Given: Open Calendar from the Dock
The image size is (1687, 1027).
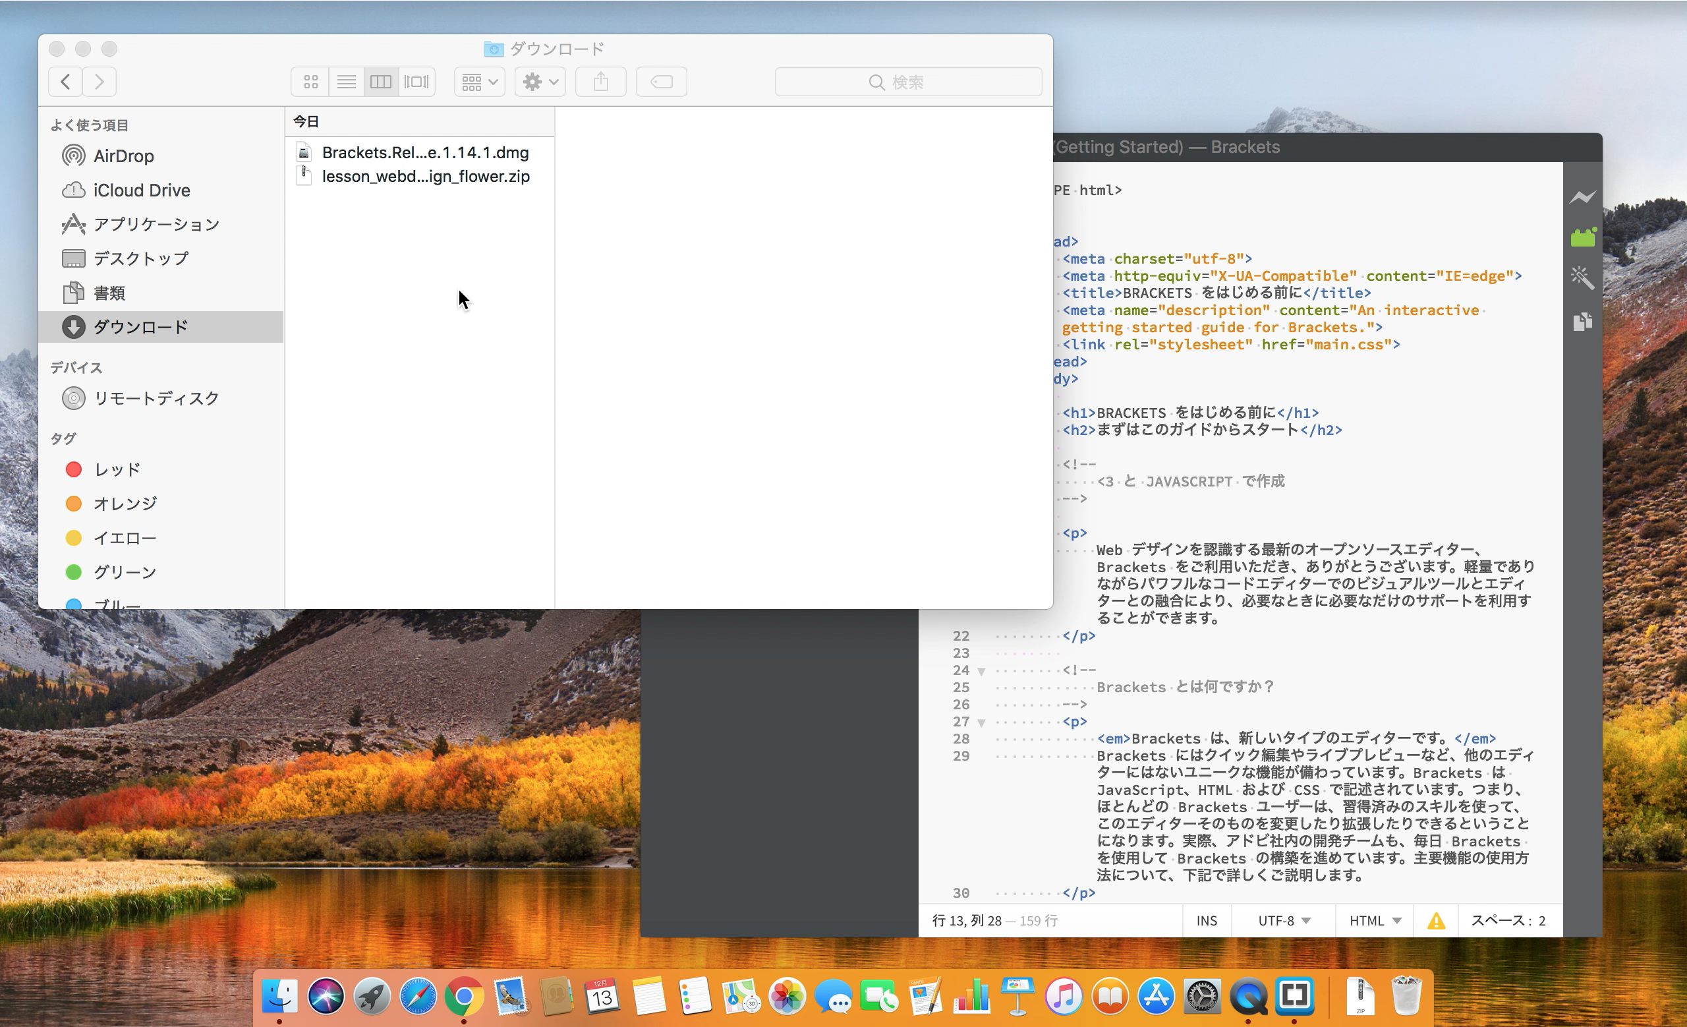Looking at the screenshot, I should click(x=602, y=996).
